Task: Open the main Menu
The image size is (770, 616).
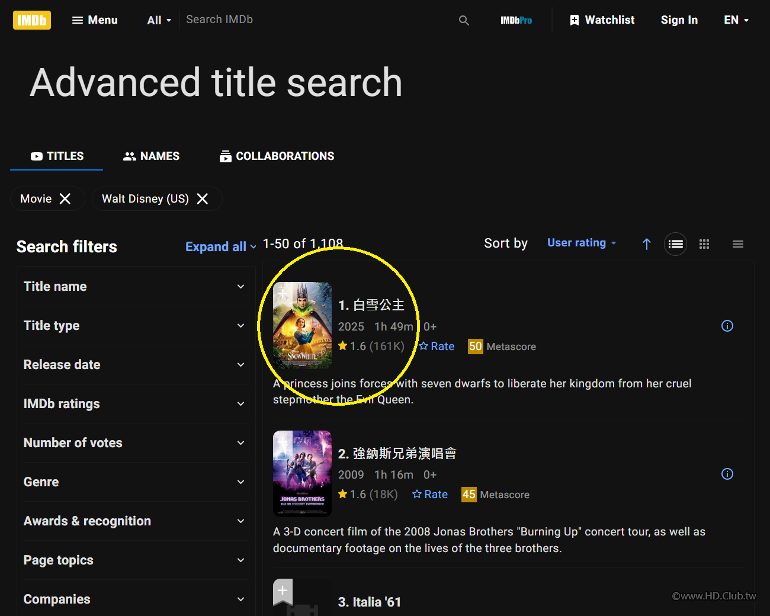Action: point(95,20)
